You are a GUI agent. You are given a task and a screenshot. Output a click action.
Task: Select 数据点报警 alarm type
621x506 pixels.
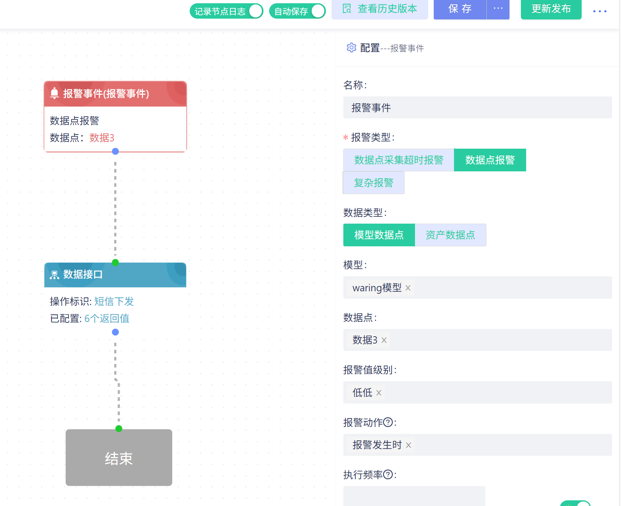[x=490, y=160]
